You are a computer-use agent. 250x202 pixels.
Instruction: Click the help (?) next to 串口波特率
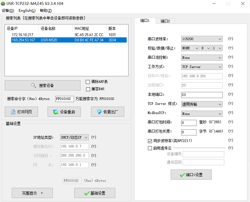click(x=230, y=39)
